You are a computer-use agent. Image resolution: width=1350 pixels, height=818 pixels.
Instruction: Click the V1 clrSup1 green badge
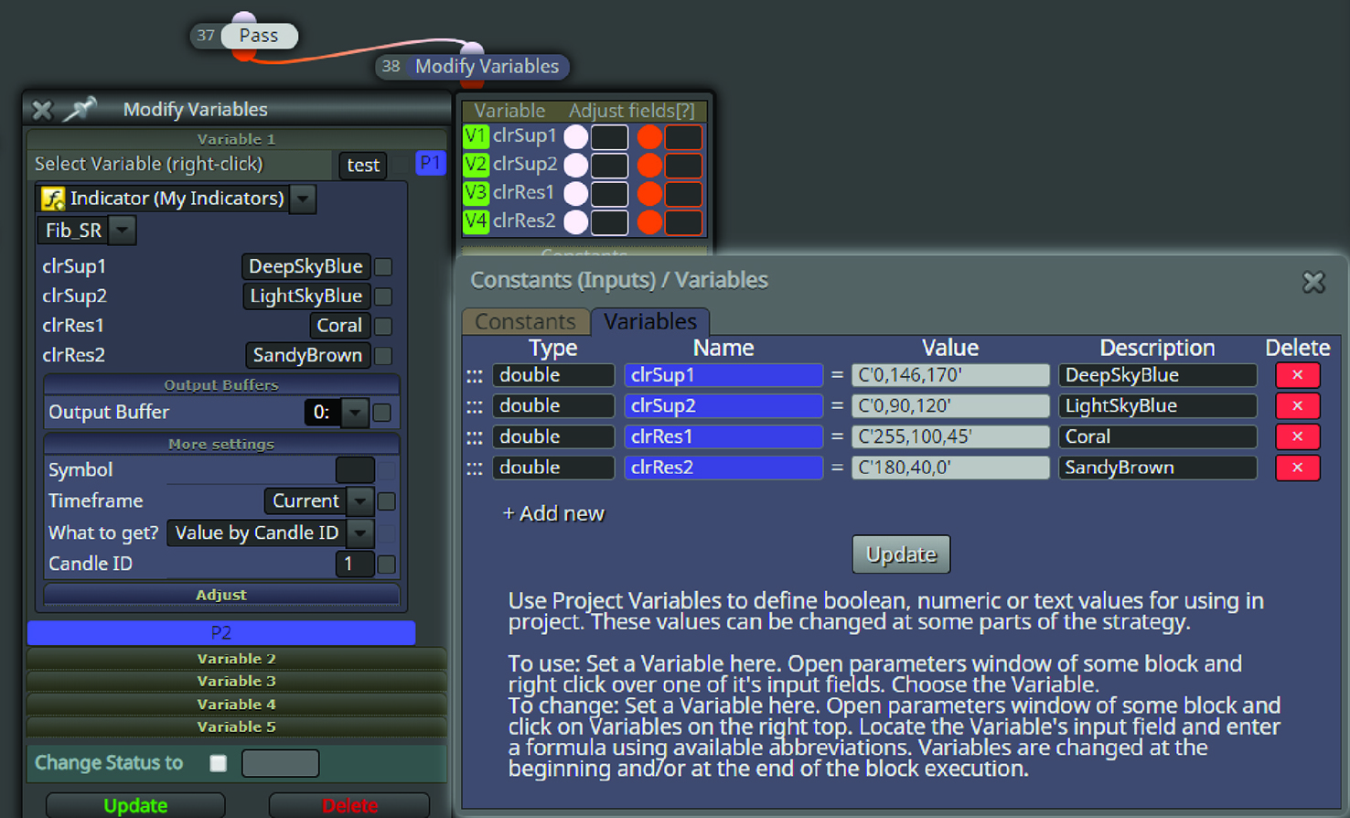click(476, 136)
